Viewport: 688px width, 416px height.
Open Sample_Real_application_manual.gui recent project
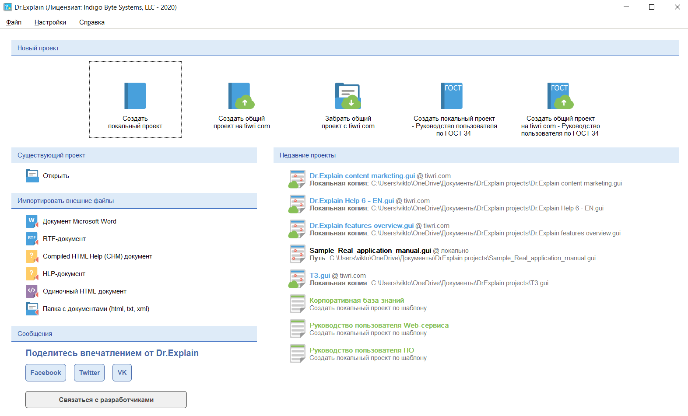[370, 251]
